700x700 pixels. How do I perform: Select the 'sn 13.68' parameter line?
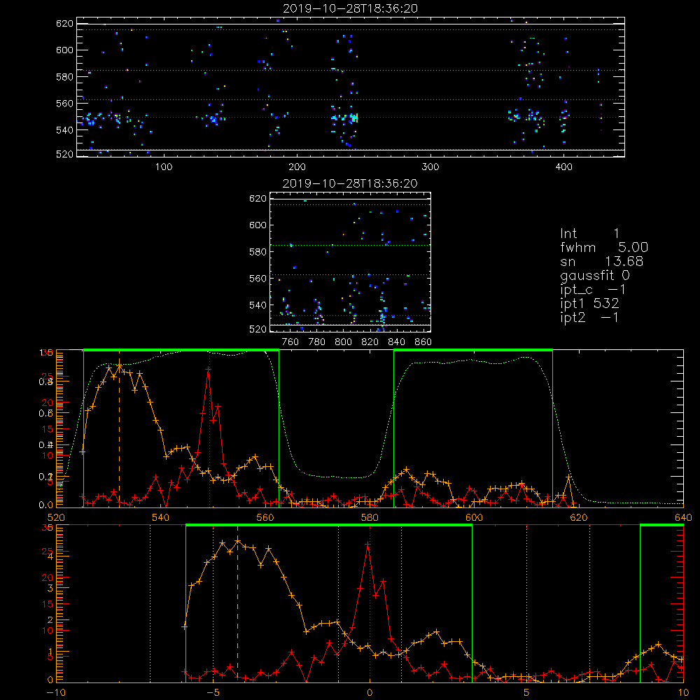pos(602,261)
